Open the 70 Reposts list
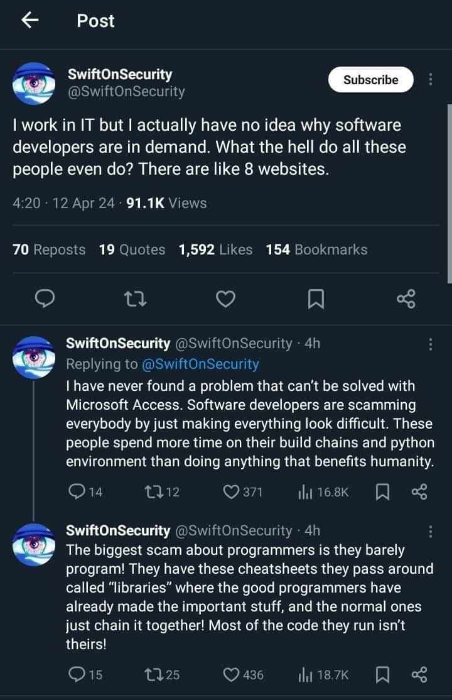Viewport: 452px width, 700px height. pos(49,249)
